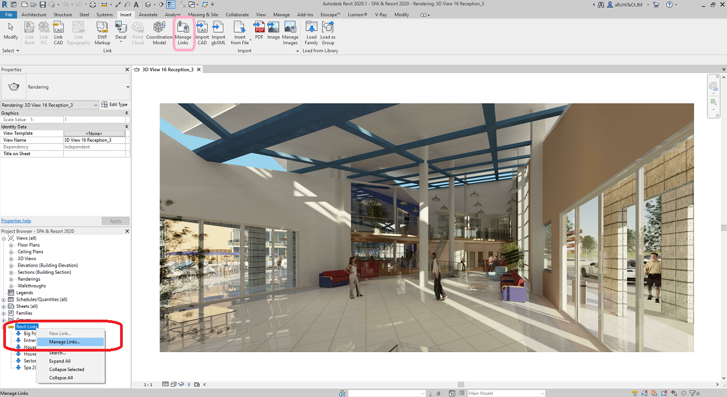Switch to the Architecture ribbon tab
This screenshot has width=727, height=397.
click(x=34, y=15)
